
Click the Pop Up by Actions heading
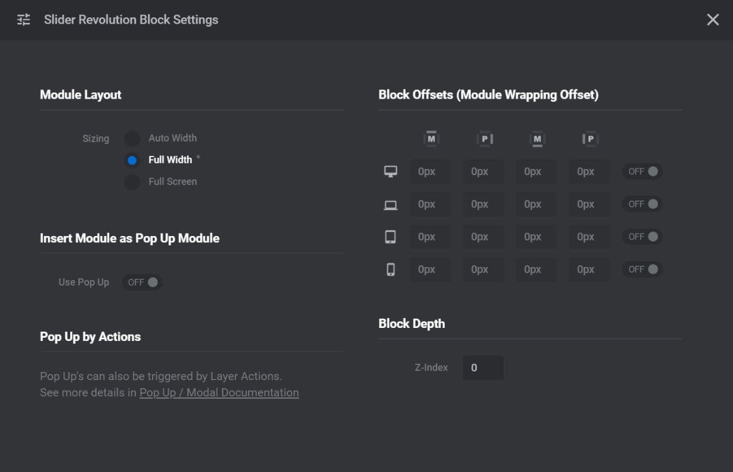pos(90,337)
